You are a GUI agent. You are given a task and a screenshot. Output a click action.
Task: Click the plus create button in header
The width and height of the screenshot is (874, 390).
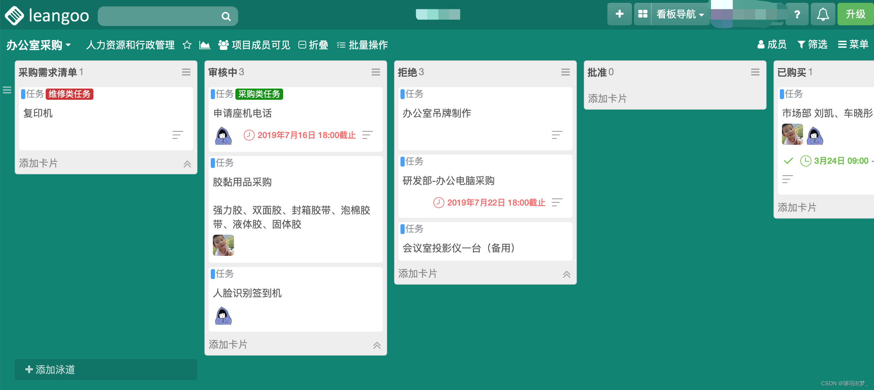(x=619, y=14)
